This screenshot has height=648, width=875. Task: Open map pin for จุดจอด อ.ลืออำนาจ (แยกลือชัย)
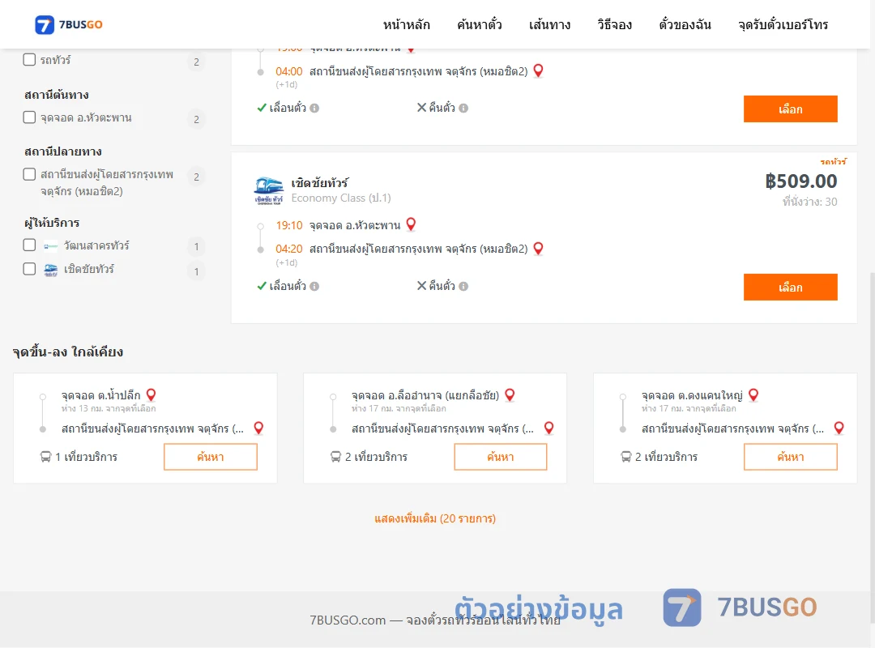point(510,394)
